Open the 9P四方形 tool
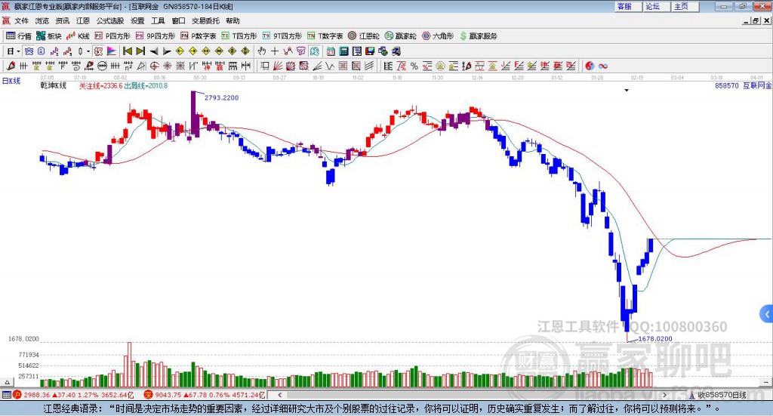The image size is (773, 416). click(156, 36)
